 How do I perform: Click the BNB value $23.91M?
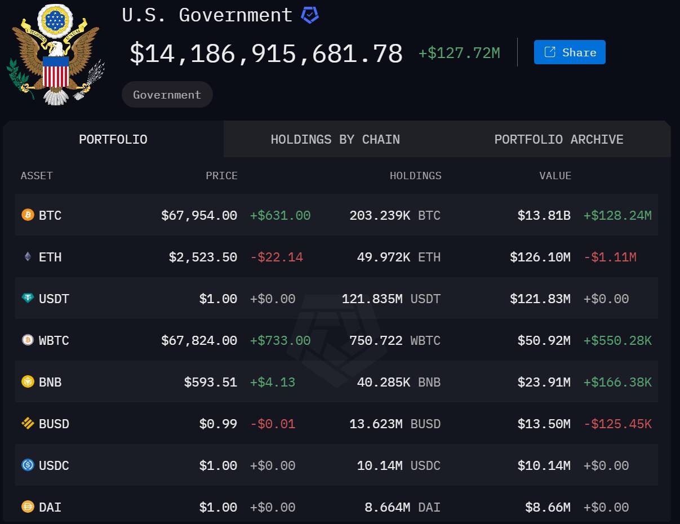544,382
